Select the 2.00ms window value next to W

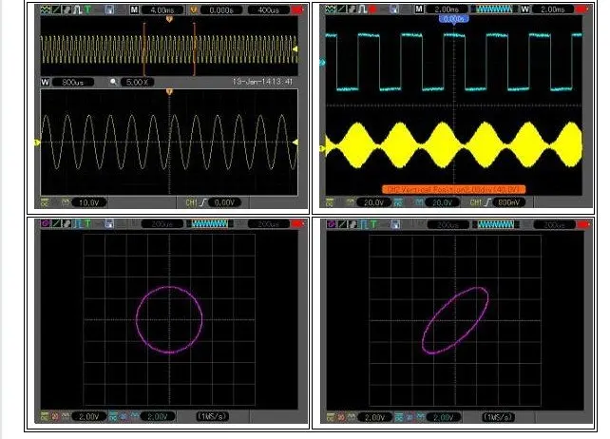552,10
